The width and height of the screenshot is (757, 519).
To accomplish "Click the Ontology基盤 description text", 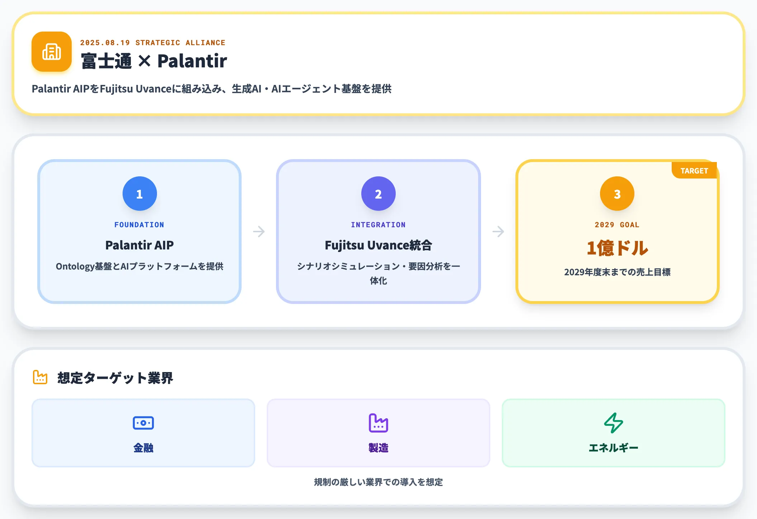I will [x=139, y=266].
